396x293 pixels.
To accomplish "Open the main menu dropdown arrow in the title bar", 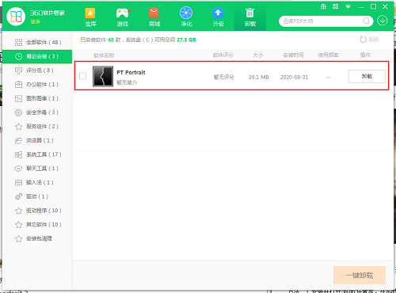I will [x=348, y=7].
